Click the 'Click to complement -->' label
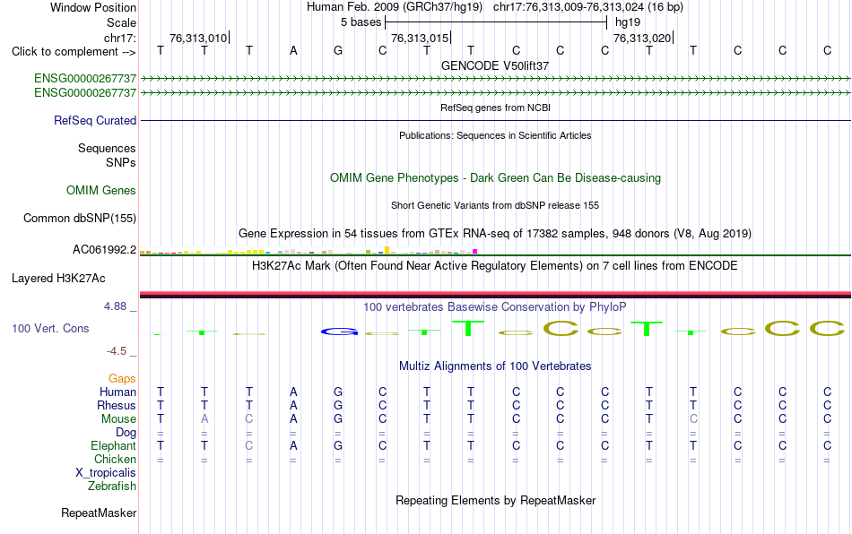 click(x=74, y=52)
